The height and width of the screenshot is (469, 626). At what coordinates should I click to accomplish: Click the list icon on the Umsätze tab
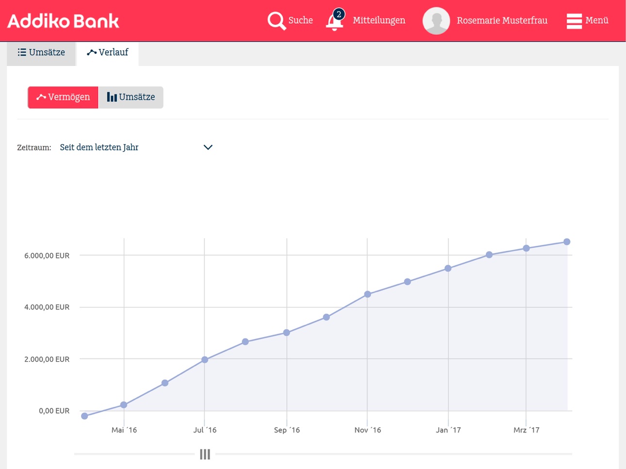[x=22, y=52]
